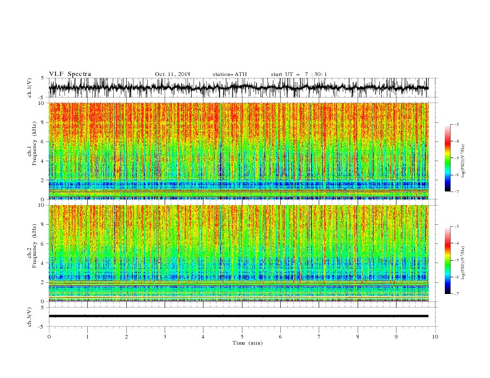Click the "Time (min)" axis title
This screenshot has height=378, width=490.
(247, 343)
